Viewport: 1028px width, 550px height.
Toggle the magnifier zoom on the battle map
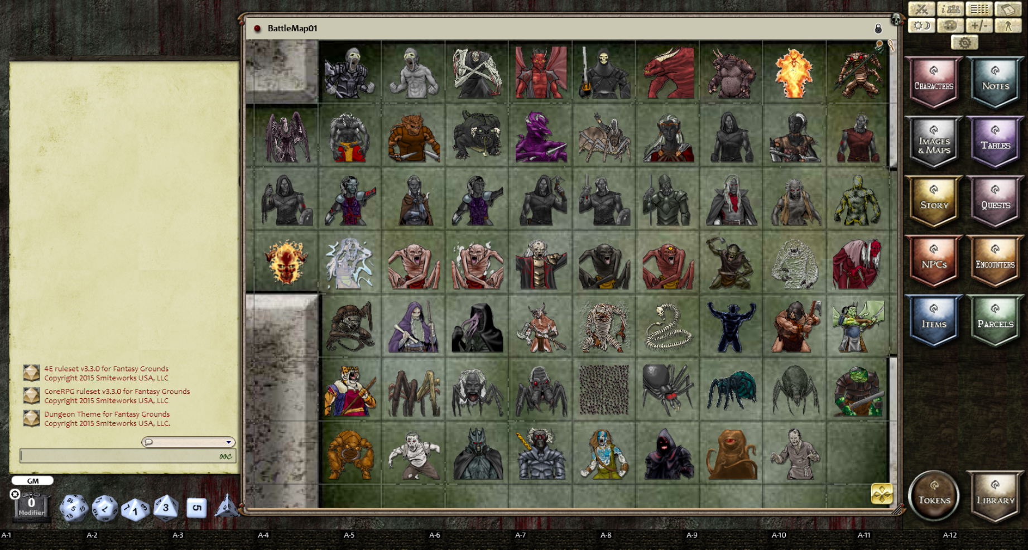coord(891,45)
